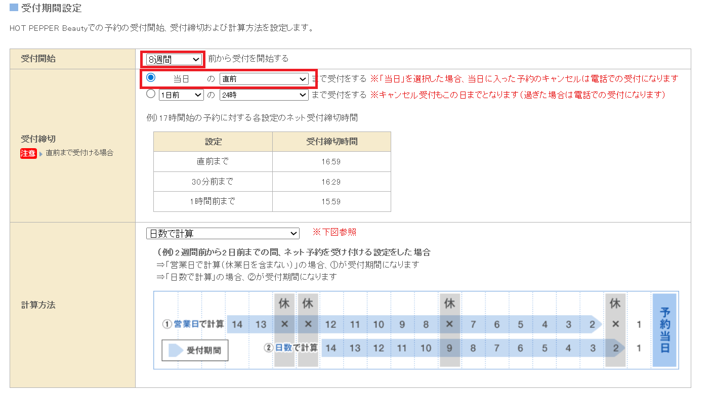The width and height of the screenshot is (712, 396).
Task: Expand the 直前 deadline dropdown
Action: 264,79
